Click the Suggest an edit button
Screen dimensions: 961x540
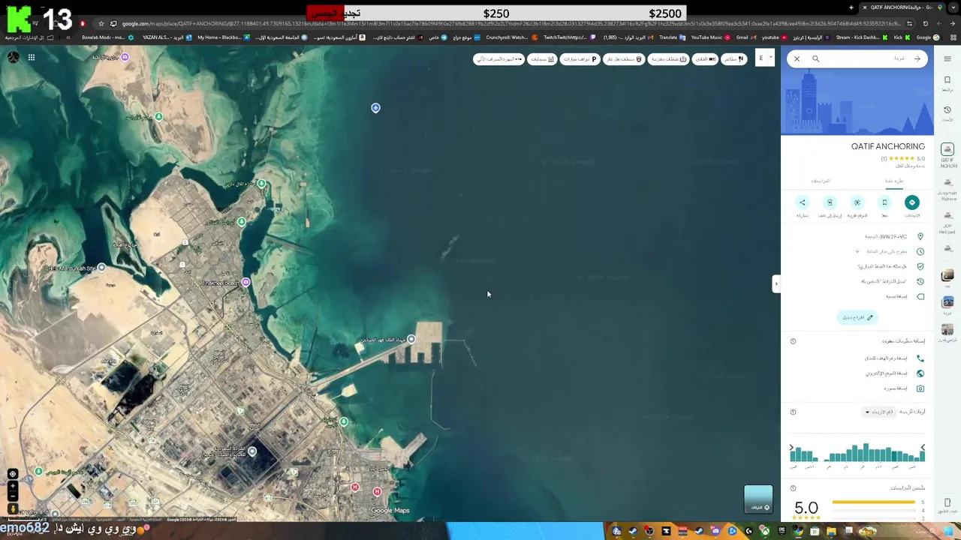pyautogui.click(x=857, y=317)
